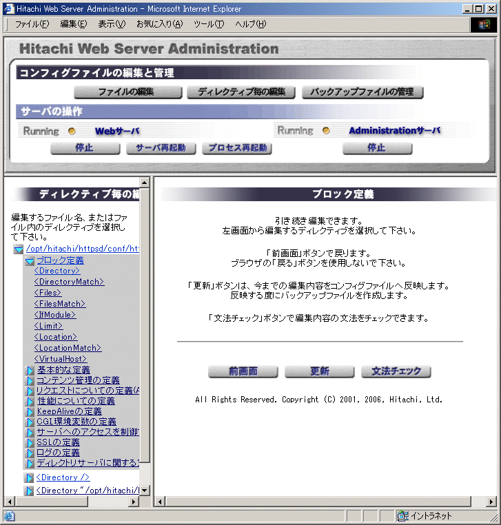Click right panel horizontal scroll right arrow
The width and height of the screenshot is (501, 525).
tap(491, 502)
